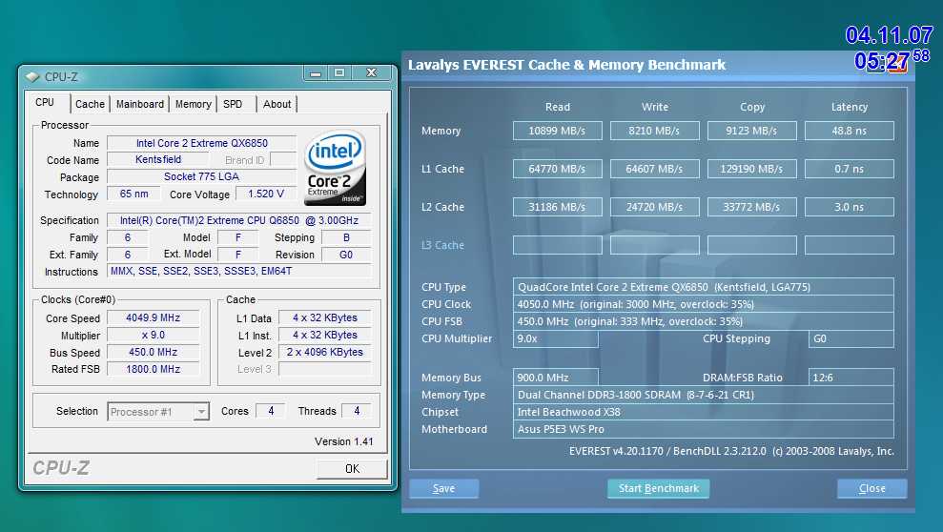Click the CPU Stepping G0 field in EVEREST
This screenshot has width=943, height=532.
[851, 338]
